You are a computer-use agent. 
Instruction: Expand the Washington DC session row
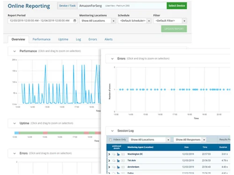coord(109,154)
